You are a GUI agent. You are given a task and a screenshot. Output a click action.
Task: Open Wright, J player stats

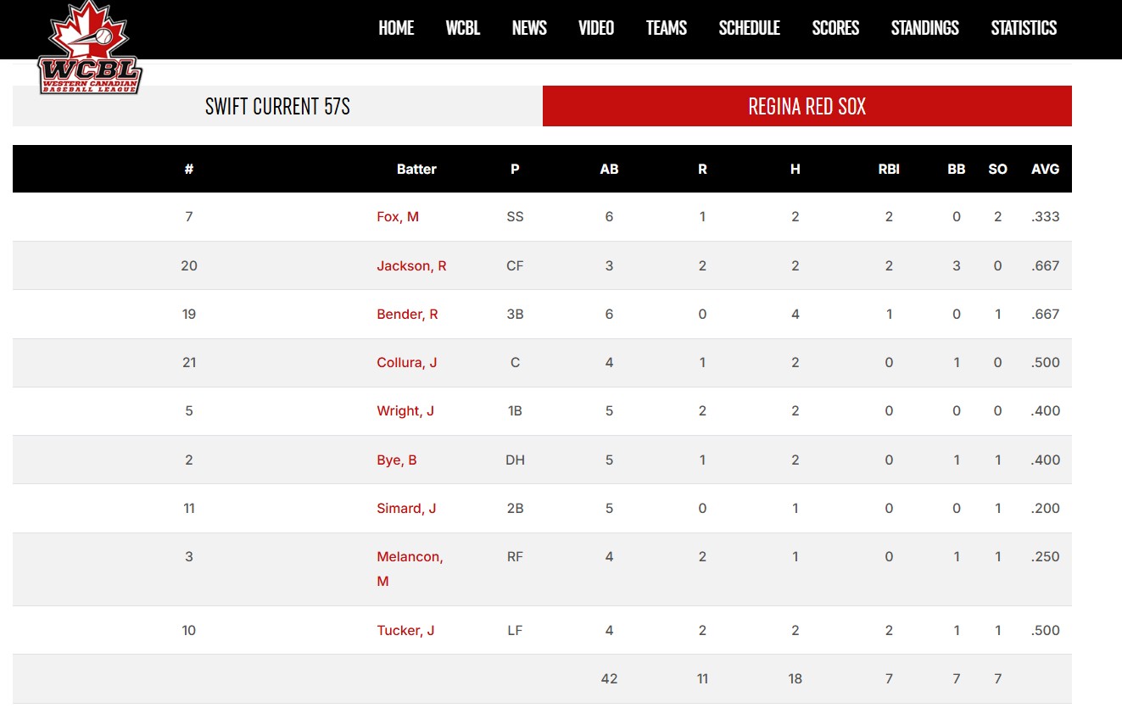point(405,411)
